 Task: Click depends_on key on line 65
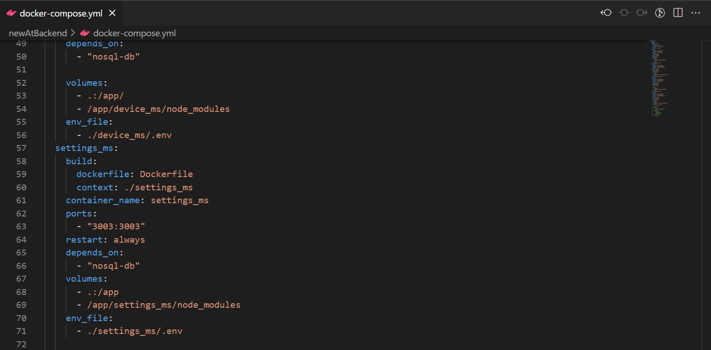(92, 253)
